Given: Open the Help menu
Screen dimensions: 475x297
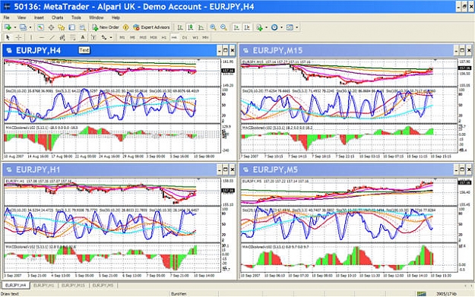Looking at the screenshot, I should tap(116, 17).
